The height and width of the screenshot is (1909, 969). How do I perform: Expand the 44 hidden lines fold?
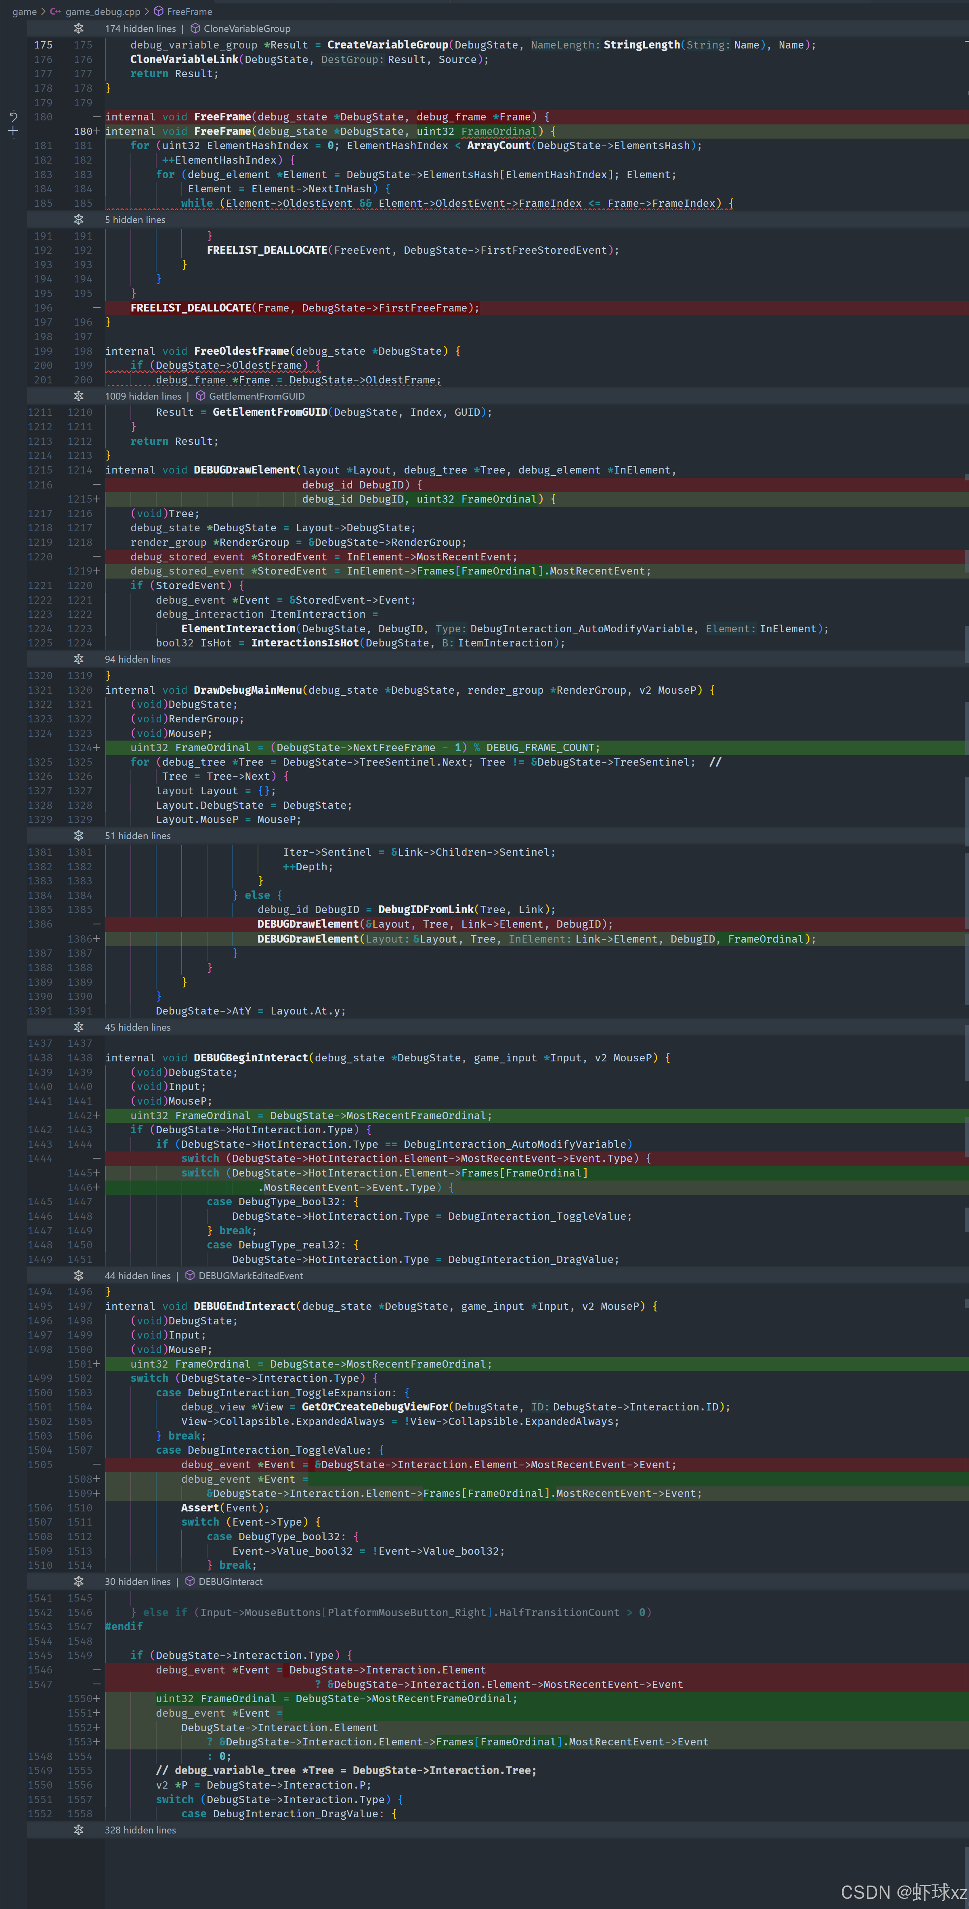click(x=78, y=1276)
